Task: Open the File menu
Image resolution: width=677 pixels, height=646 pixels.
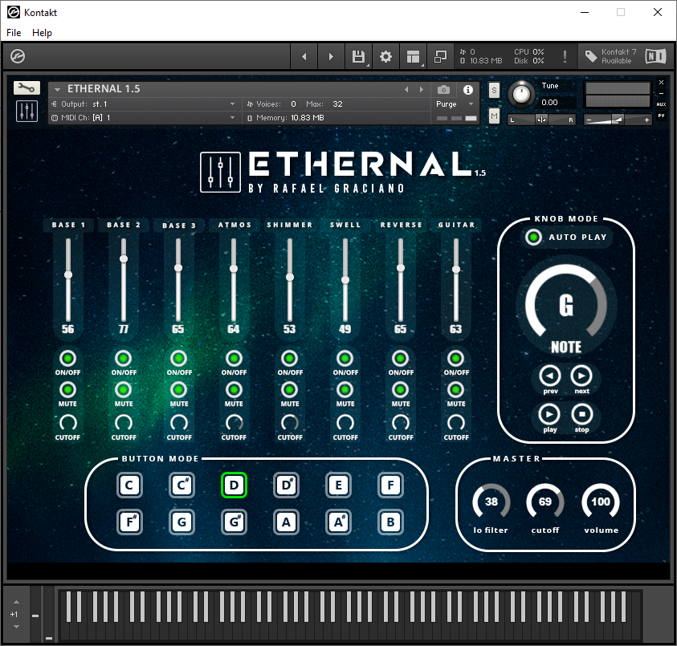Action: click(x=13, y=33)
